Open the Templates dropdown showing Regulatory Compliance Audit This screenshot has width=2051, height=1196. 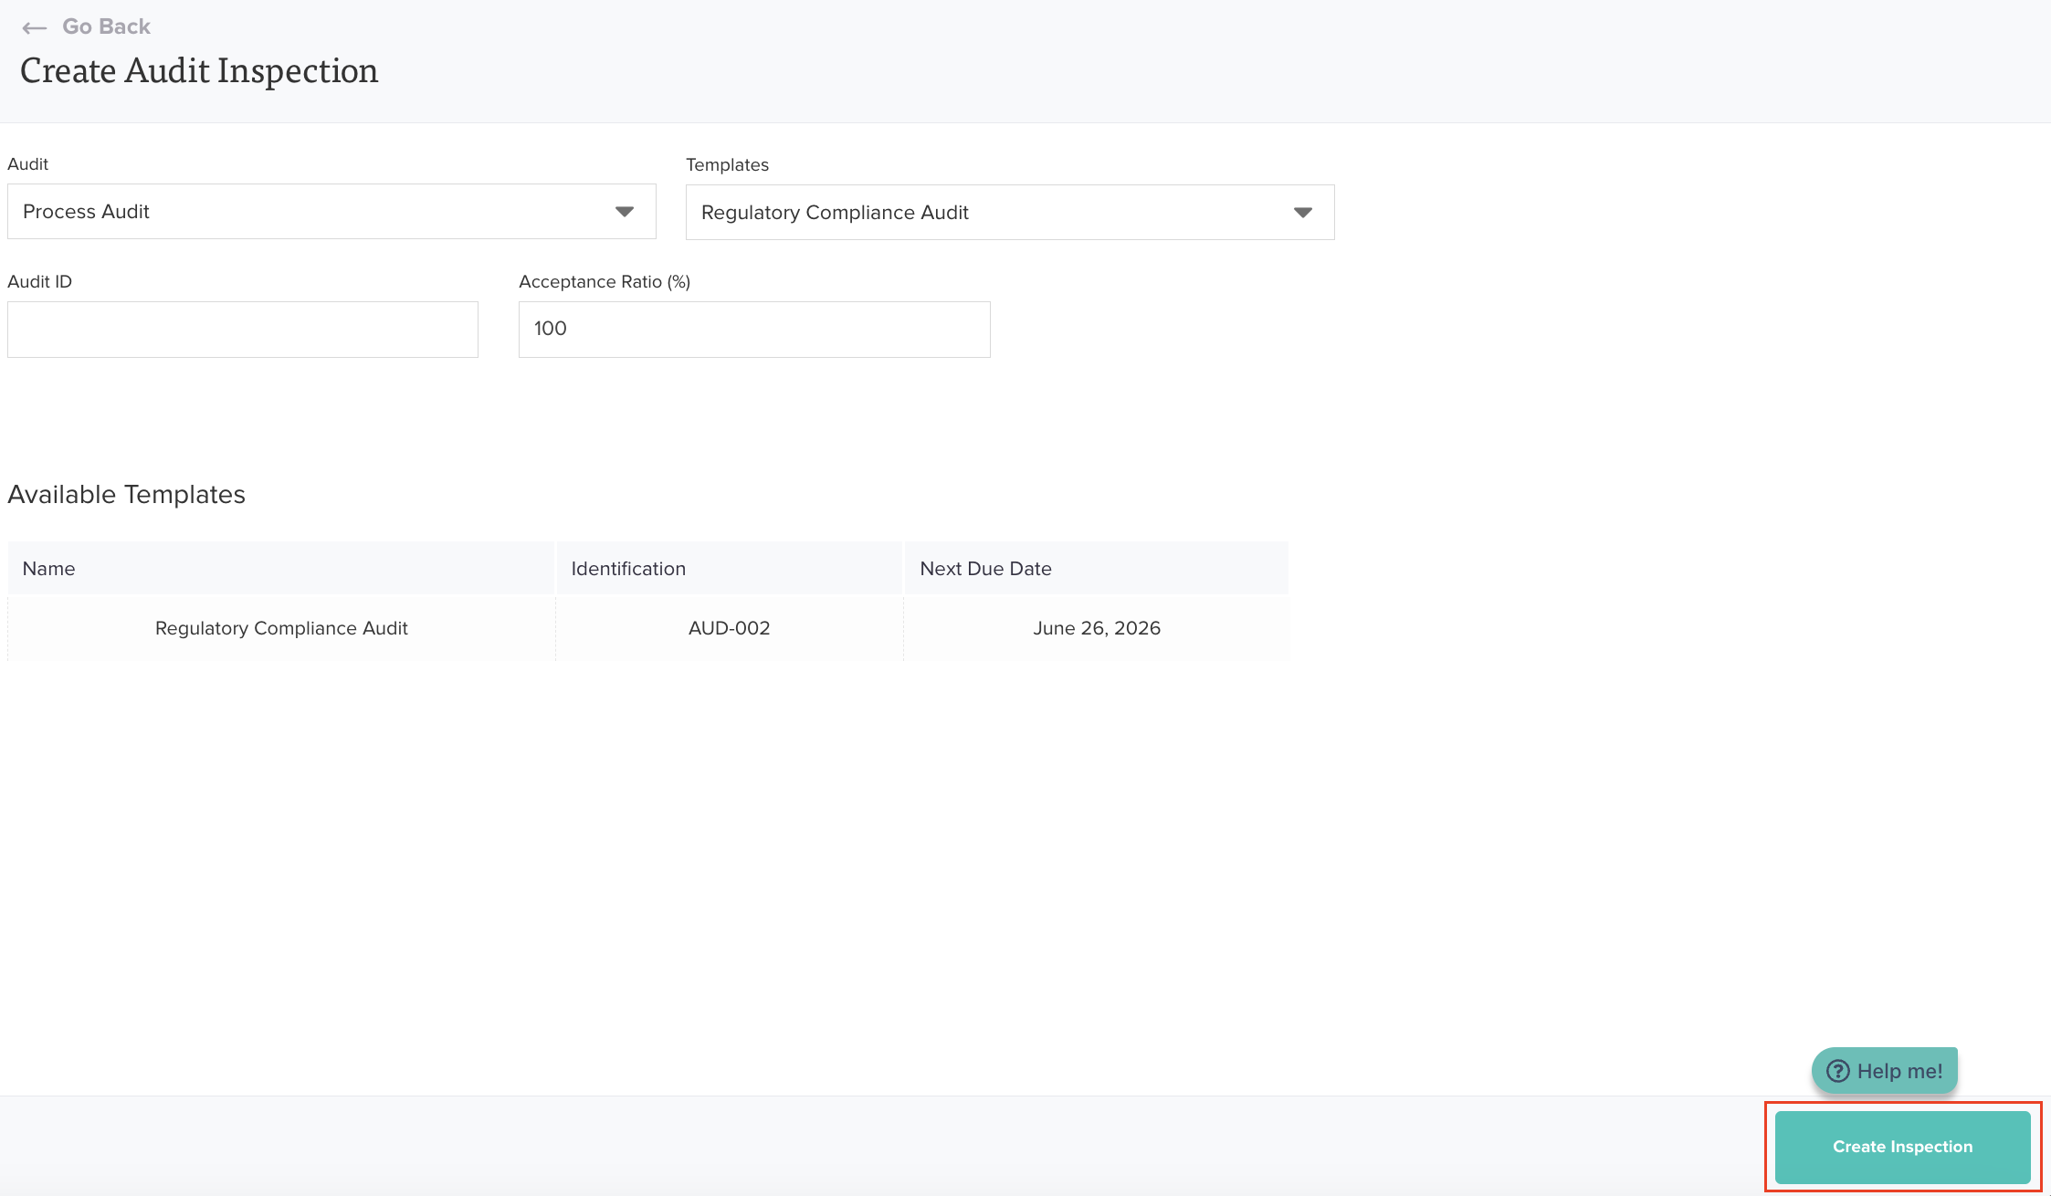[986, 213]
